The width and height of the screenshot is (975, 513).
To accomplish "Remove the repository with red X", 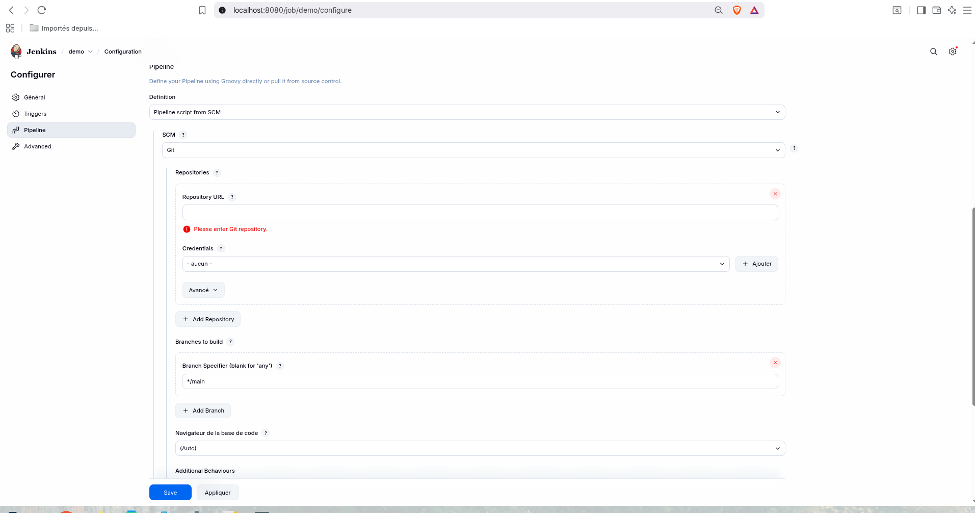I will coord(775,194).
